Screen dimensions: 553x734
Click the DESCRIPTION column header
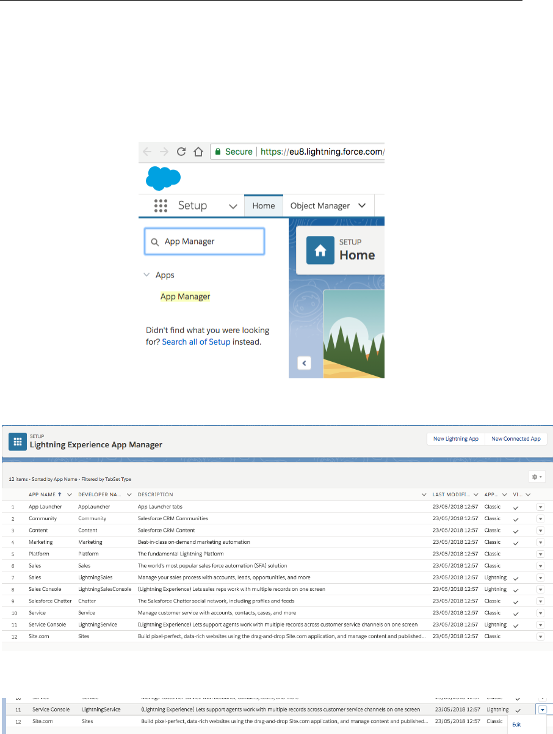(155, 494)
